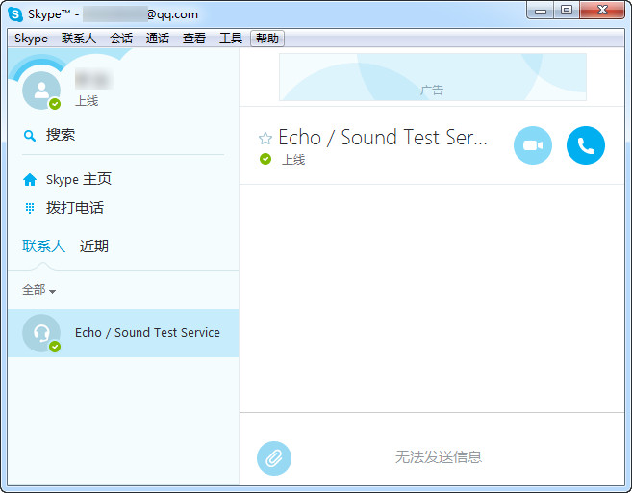Open the 查看 menu
632x493 pixels.
[194, 39]
